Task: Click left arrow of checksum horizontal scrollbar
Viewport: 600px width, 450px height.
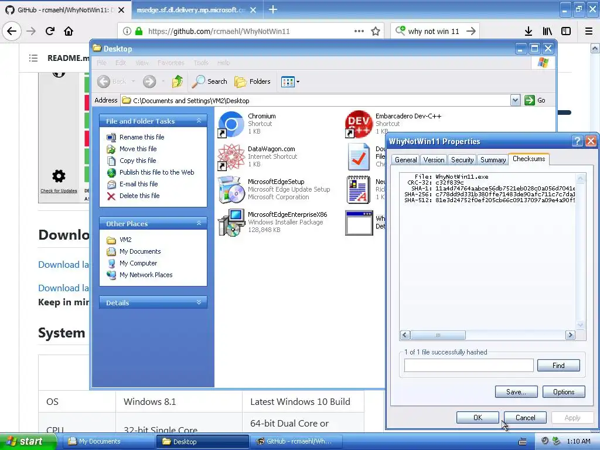Action: [x=405, y=335]
